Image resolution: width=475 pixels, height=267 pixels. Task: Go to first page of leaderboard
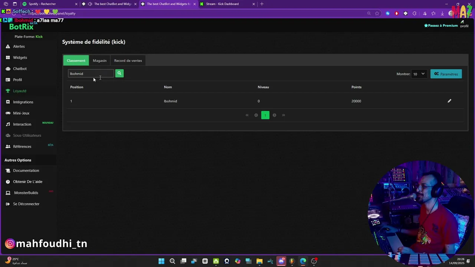[247, 115]
